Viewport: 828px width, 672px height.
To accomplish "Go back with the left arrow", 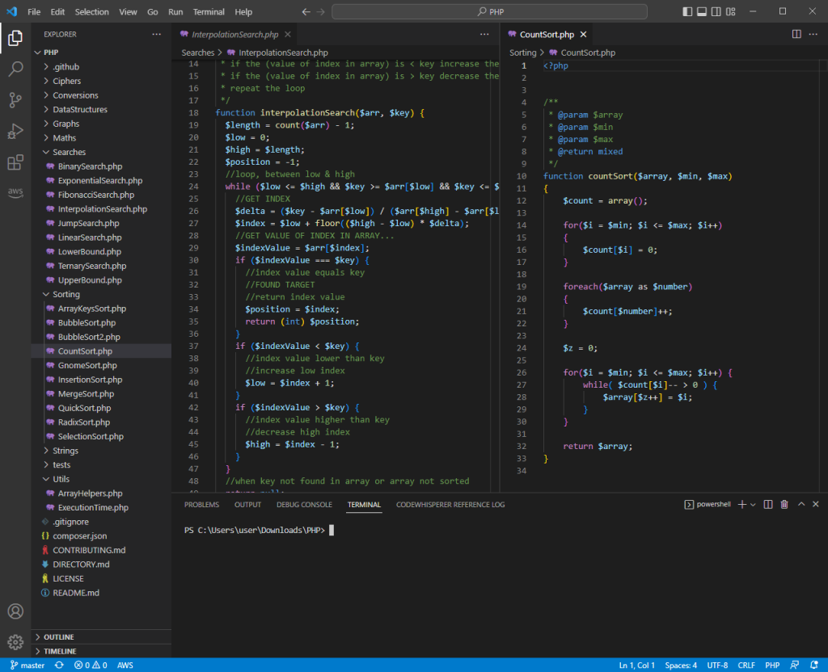I will pyautogui.click(x=306, y=11).
